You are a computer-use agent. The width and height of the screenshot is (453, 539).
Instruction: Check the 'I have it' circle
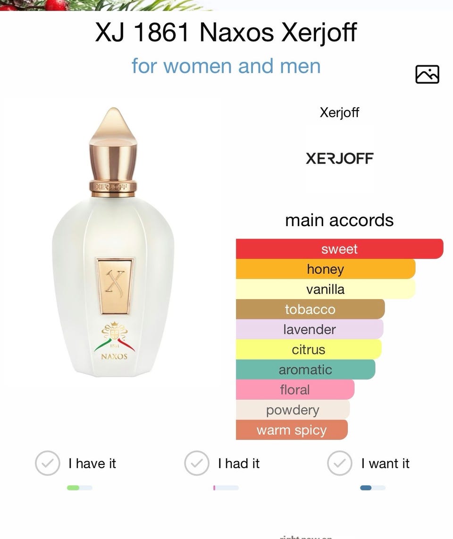[48, 463]
